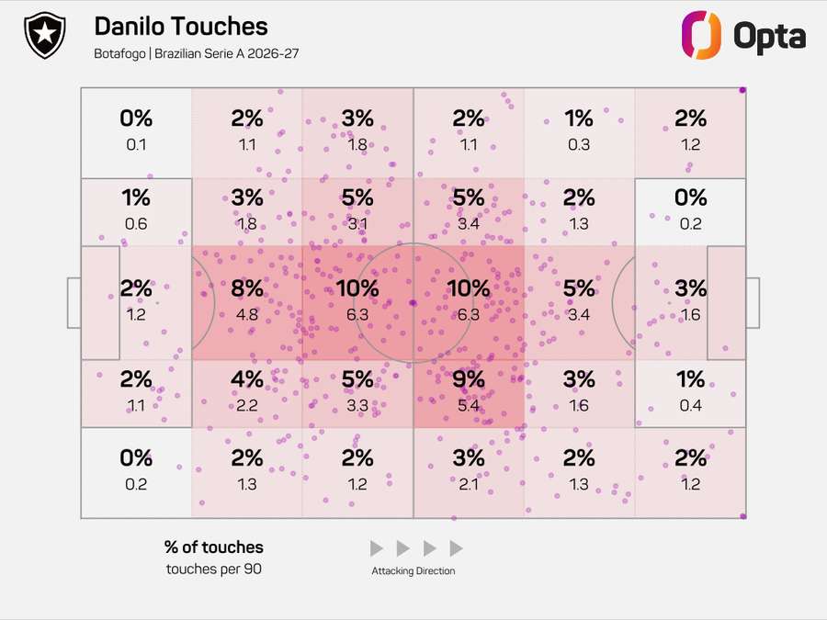Viewport: 827px width, 620px height.
Task: Select the zone with 0.4 touches per 90
Action: click(690, 392)
